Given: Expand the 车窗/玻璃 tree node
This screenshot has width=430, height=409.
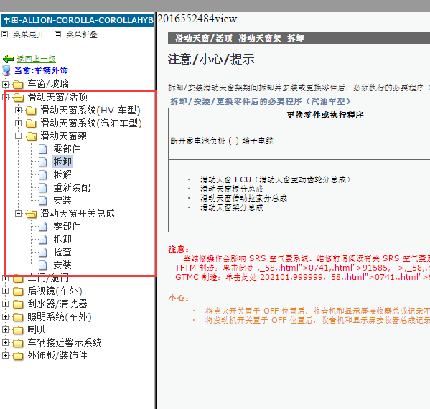Looking at the screenshot, I should pos(5,84).
